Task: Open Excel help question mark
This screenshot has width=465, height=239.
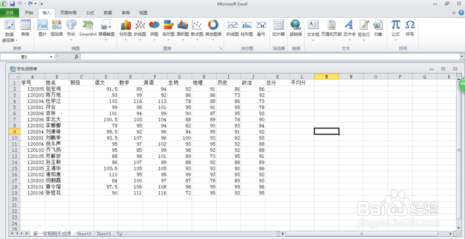Action: coord(461,13)
